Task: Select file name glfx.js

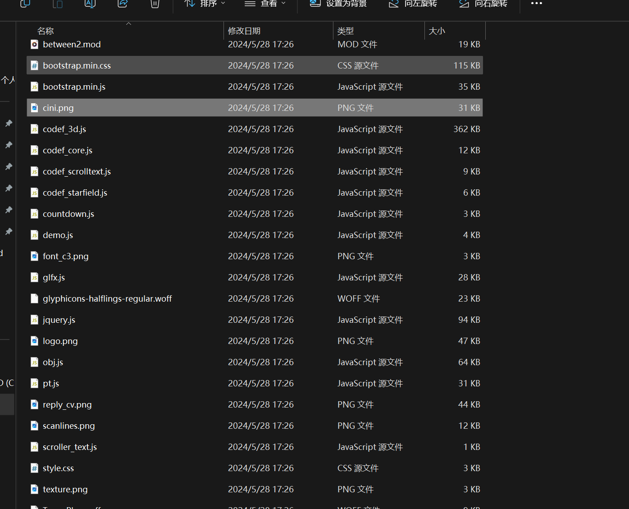Action: [x=54, y=277]
